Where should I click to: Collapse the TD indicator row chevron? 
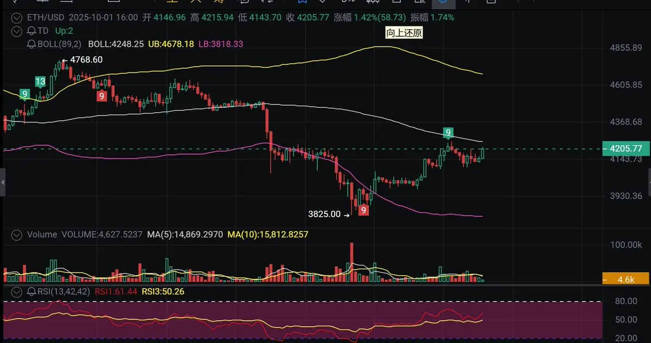pos(17,31)
